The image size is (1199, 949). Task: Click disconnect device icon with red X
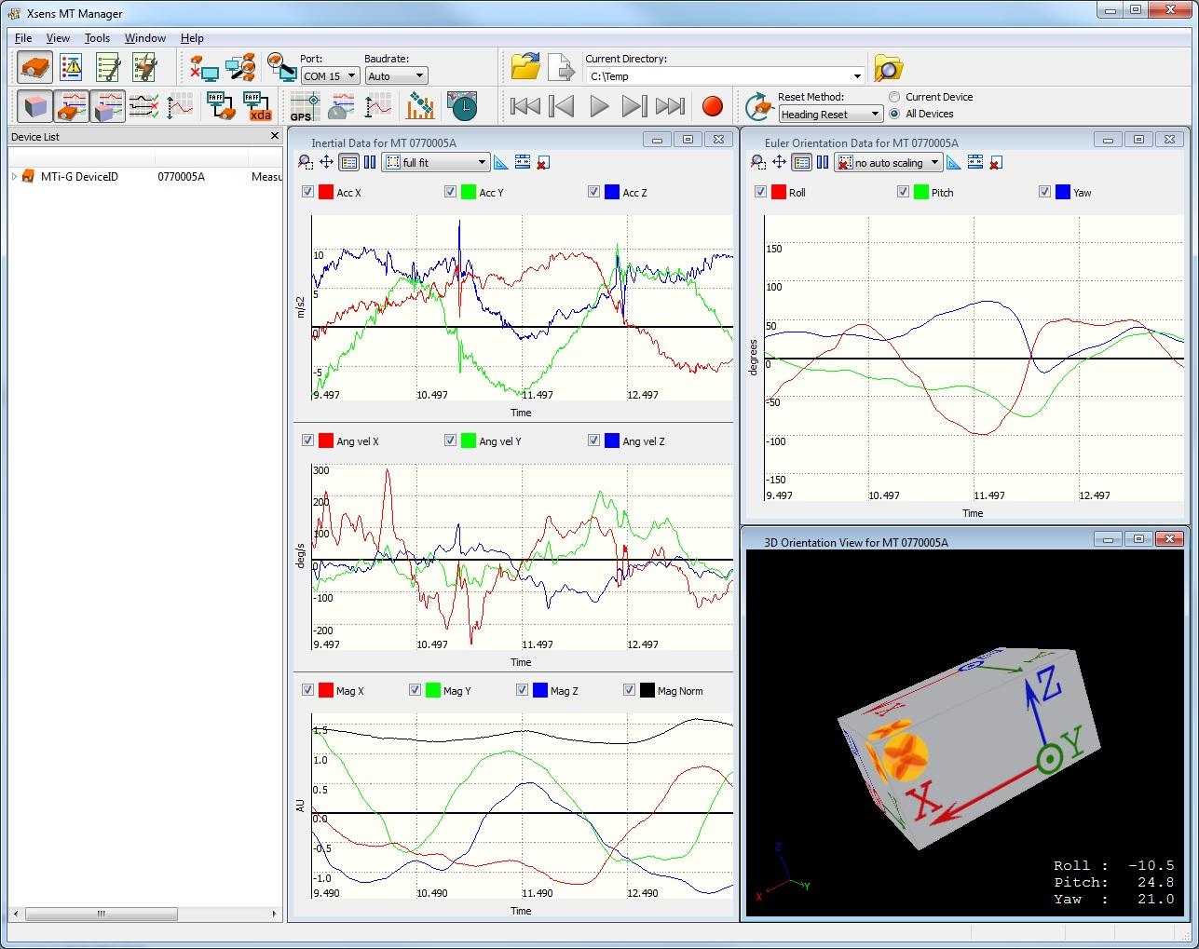coord(204,68)
